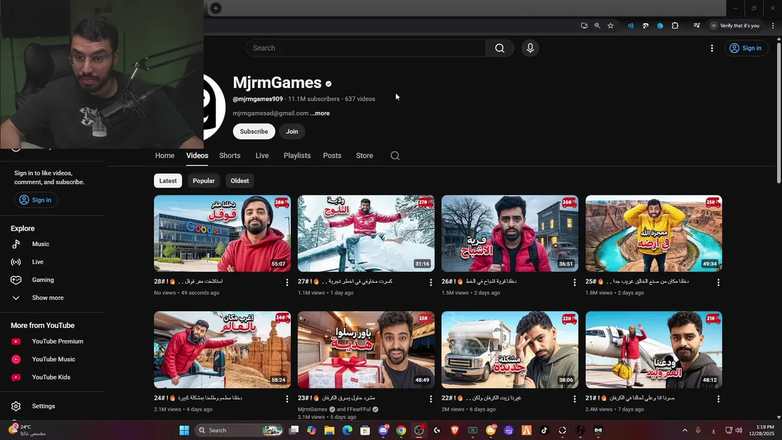Viewport: 782px width, 440px height.
Task: Select the Latest sort chip
Action: 168,181
